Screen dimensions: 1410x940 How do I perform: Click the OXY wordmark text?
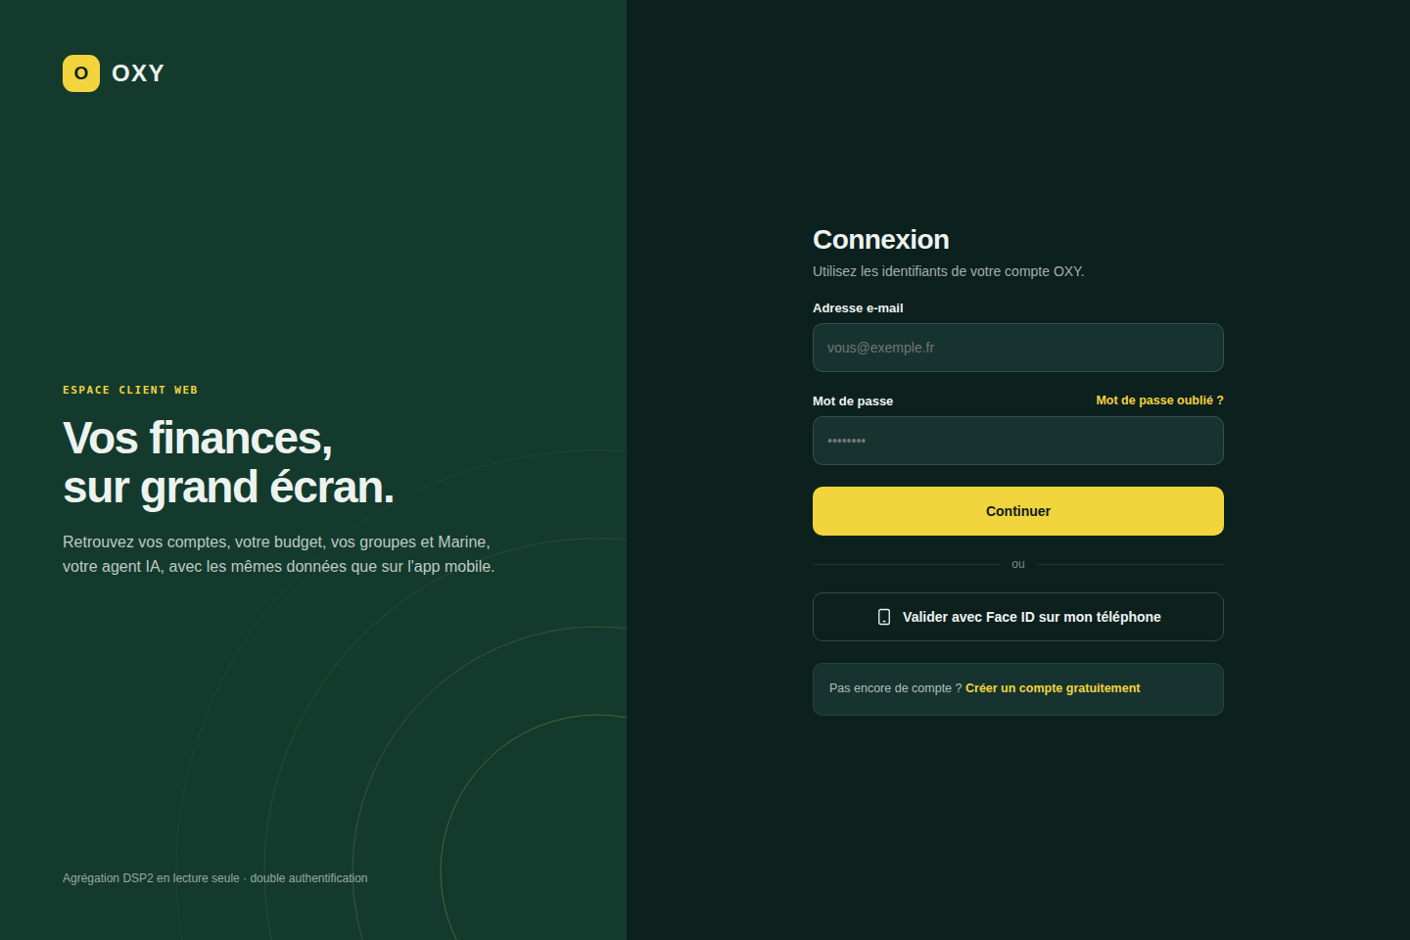coord(138,73)
